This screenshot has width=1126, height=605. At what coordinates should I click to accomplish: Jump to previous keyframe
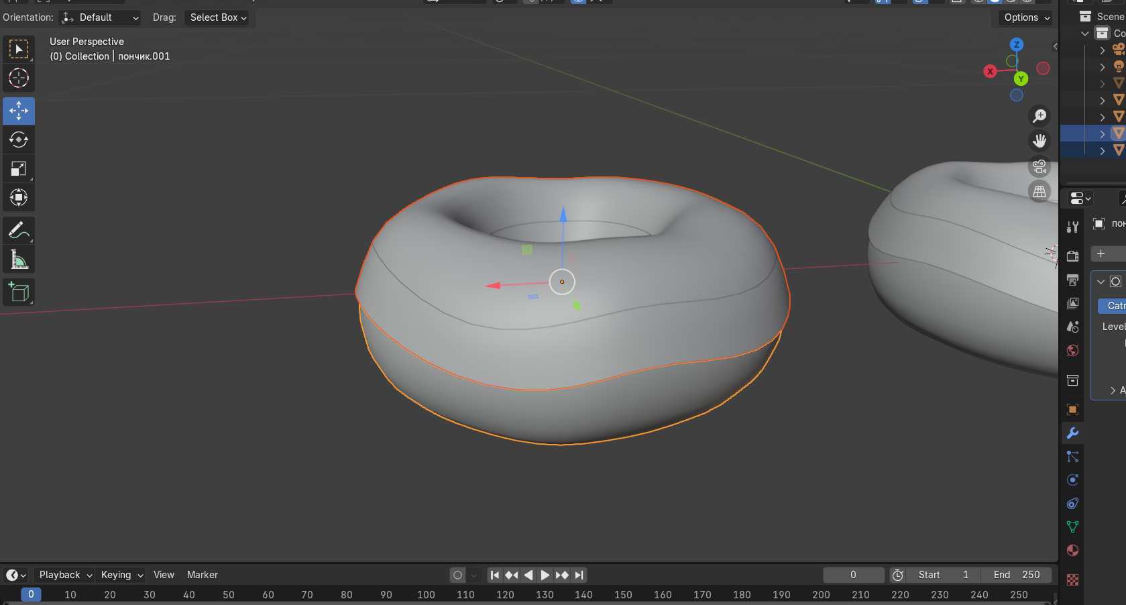tap(512, 575)
